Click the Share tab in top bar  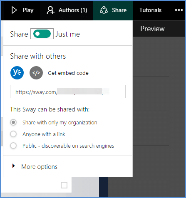click(x=113, y=10)
